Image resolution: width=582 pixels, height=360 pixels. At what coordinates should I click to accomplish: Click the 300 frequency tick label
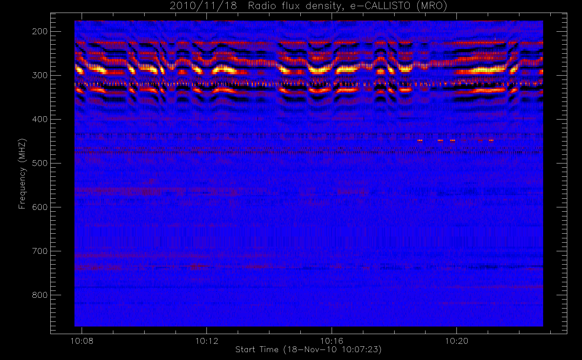40,75
